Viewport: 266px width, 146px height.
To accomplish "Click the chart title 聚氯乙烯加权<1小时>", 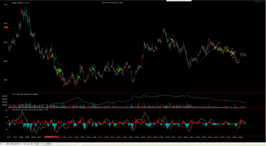I will [21, 3].
